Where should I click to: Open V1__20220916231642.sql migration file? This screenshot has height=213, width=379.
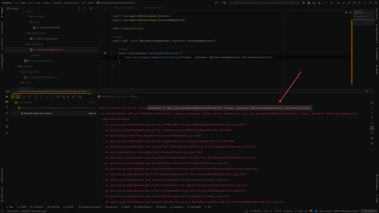coord(42,77)
